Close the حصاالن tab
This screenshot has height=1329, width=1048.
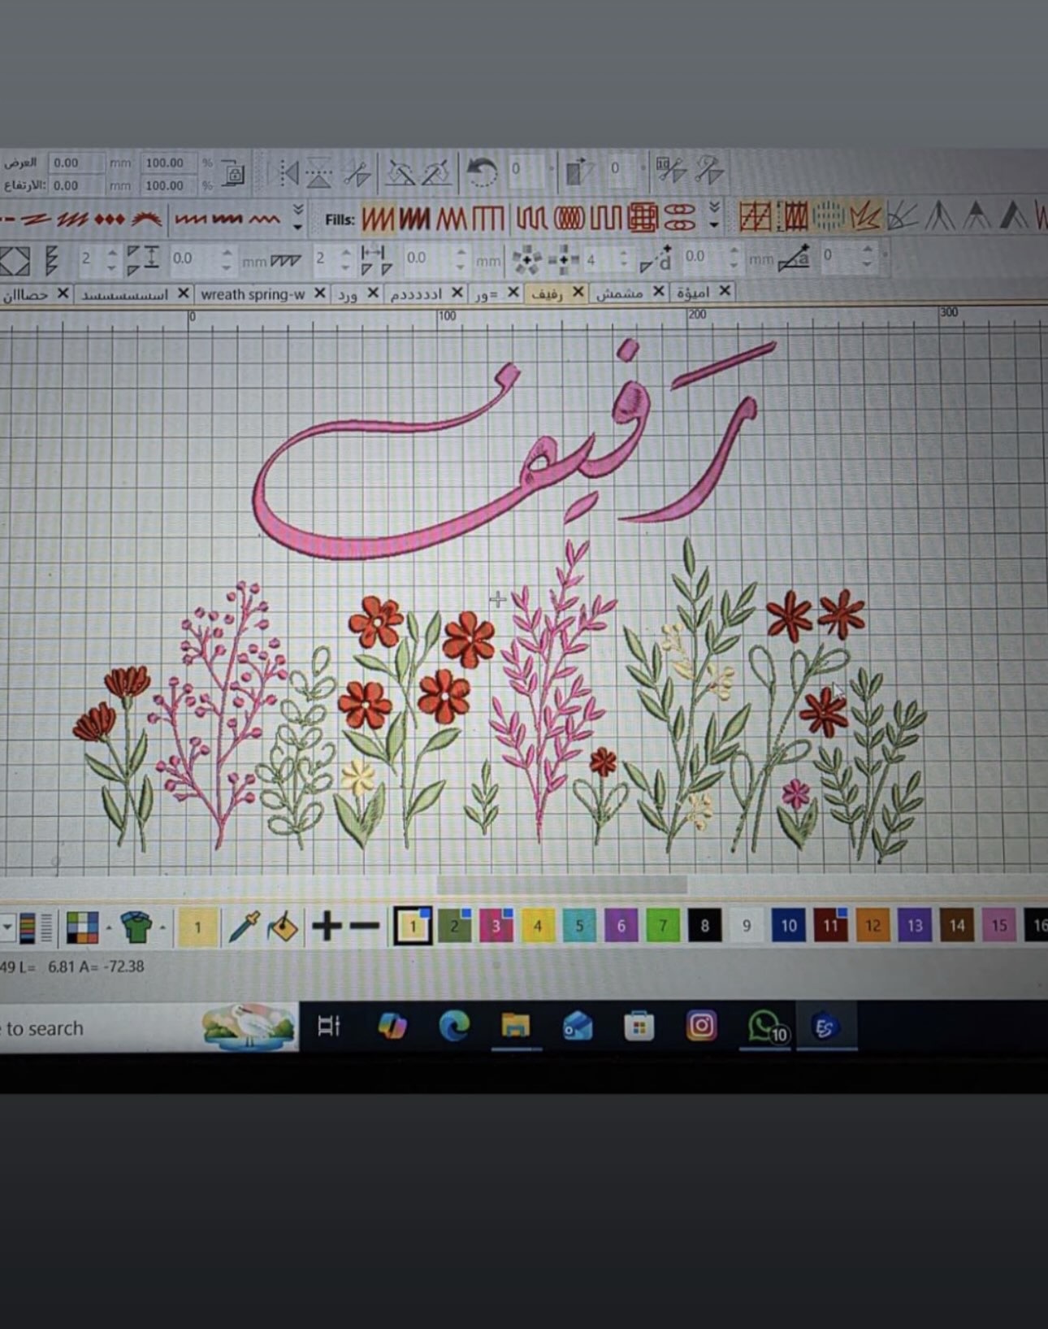click(63, 293)
